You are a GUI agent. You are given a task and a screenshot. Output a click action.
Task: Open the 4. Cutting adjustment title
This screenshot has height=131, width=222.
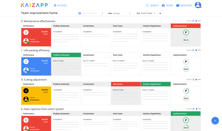[34, 80]
